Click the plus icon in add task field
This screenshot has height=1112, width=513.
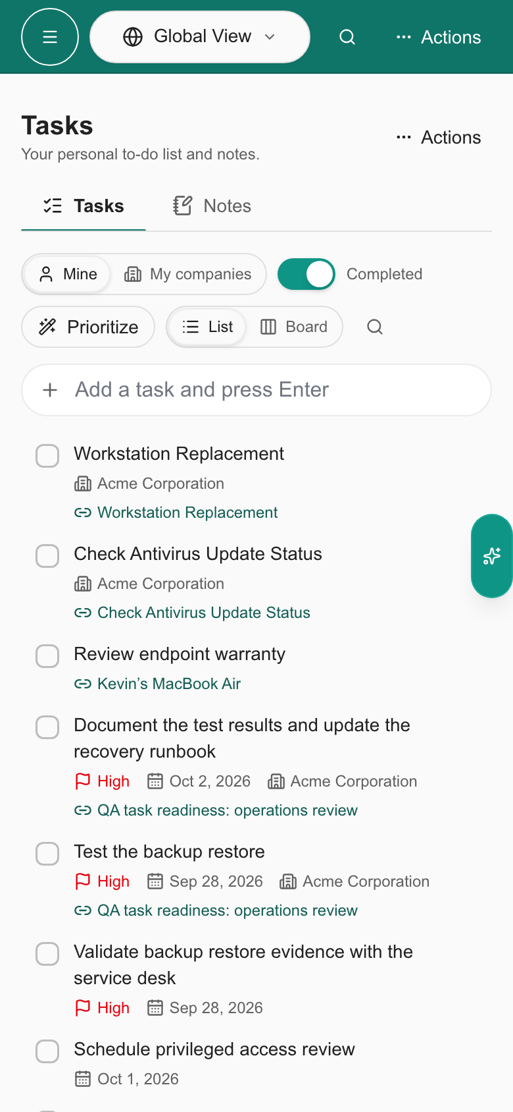tap(50, 390)
